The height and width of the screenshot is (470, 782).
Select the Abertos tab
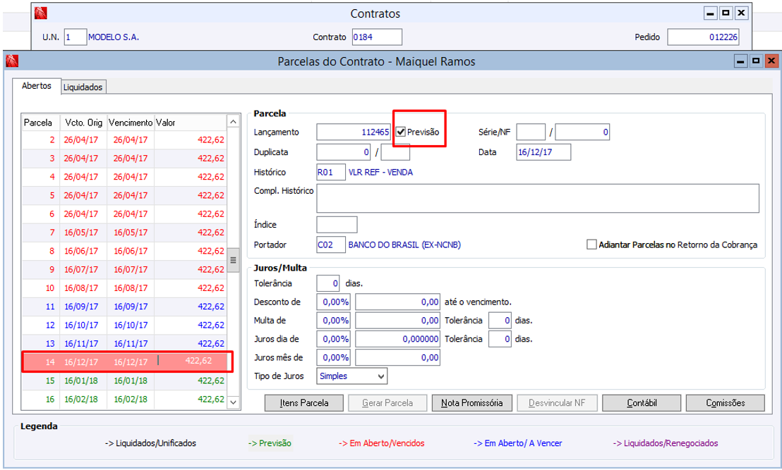36,86
